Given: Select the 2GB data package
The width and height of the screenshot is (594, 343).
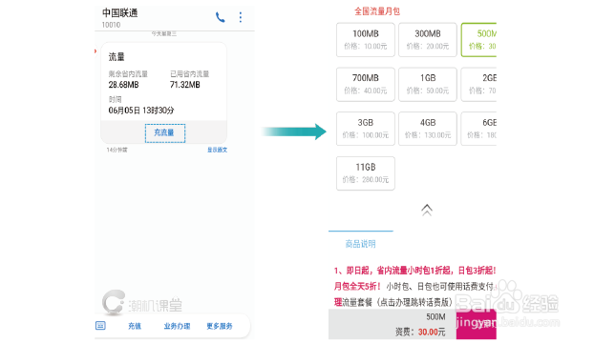Looking at the screenshot, I should [478, 84].
